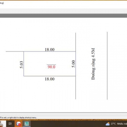Viewport: 127px width, 127px height.
Task: Open Task View from the taskbar
Action: tap(10, 124)
